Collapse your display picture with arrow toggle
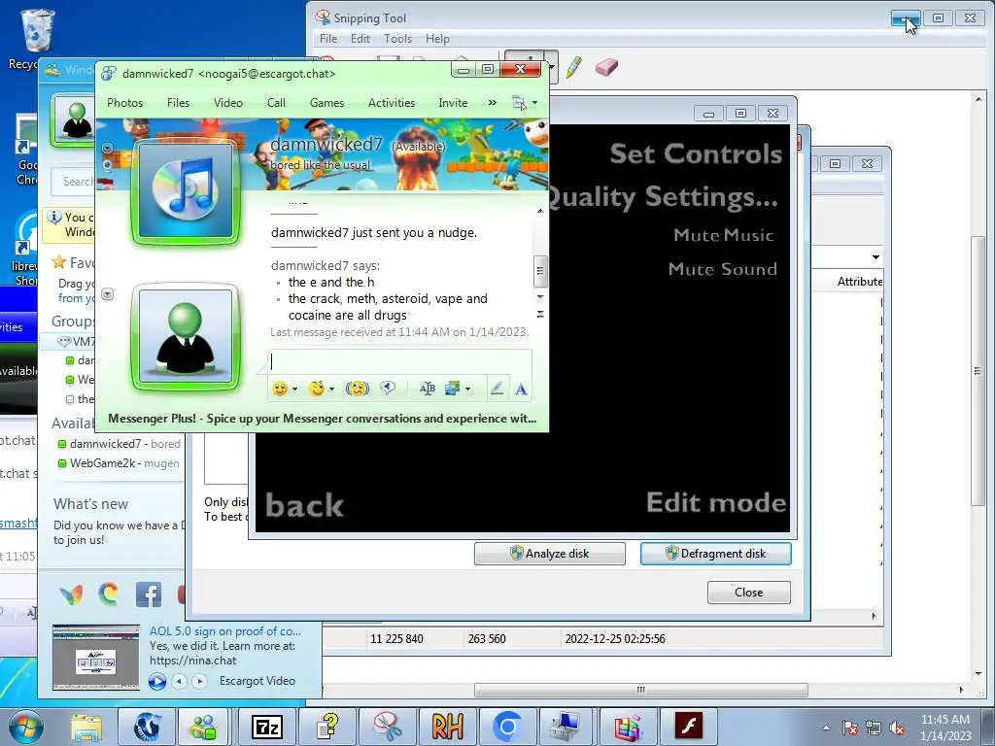The height and width of the screenshot is (746, 995). point(107,294)
